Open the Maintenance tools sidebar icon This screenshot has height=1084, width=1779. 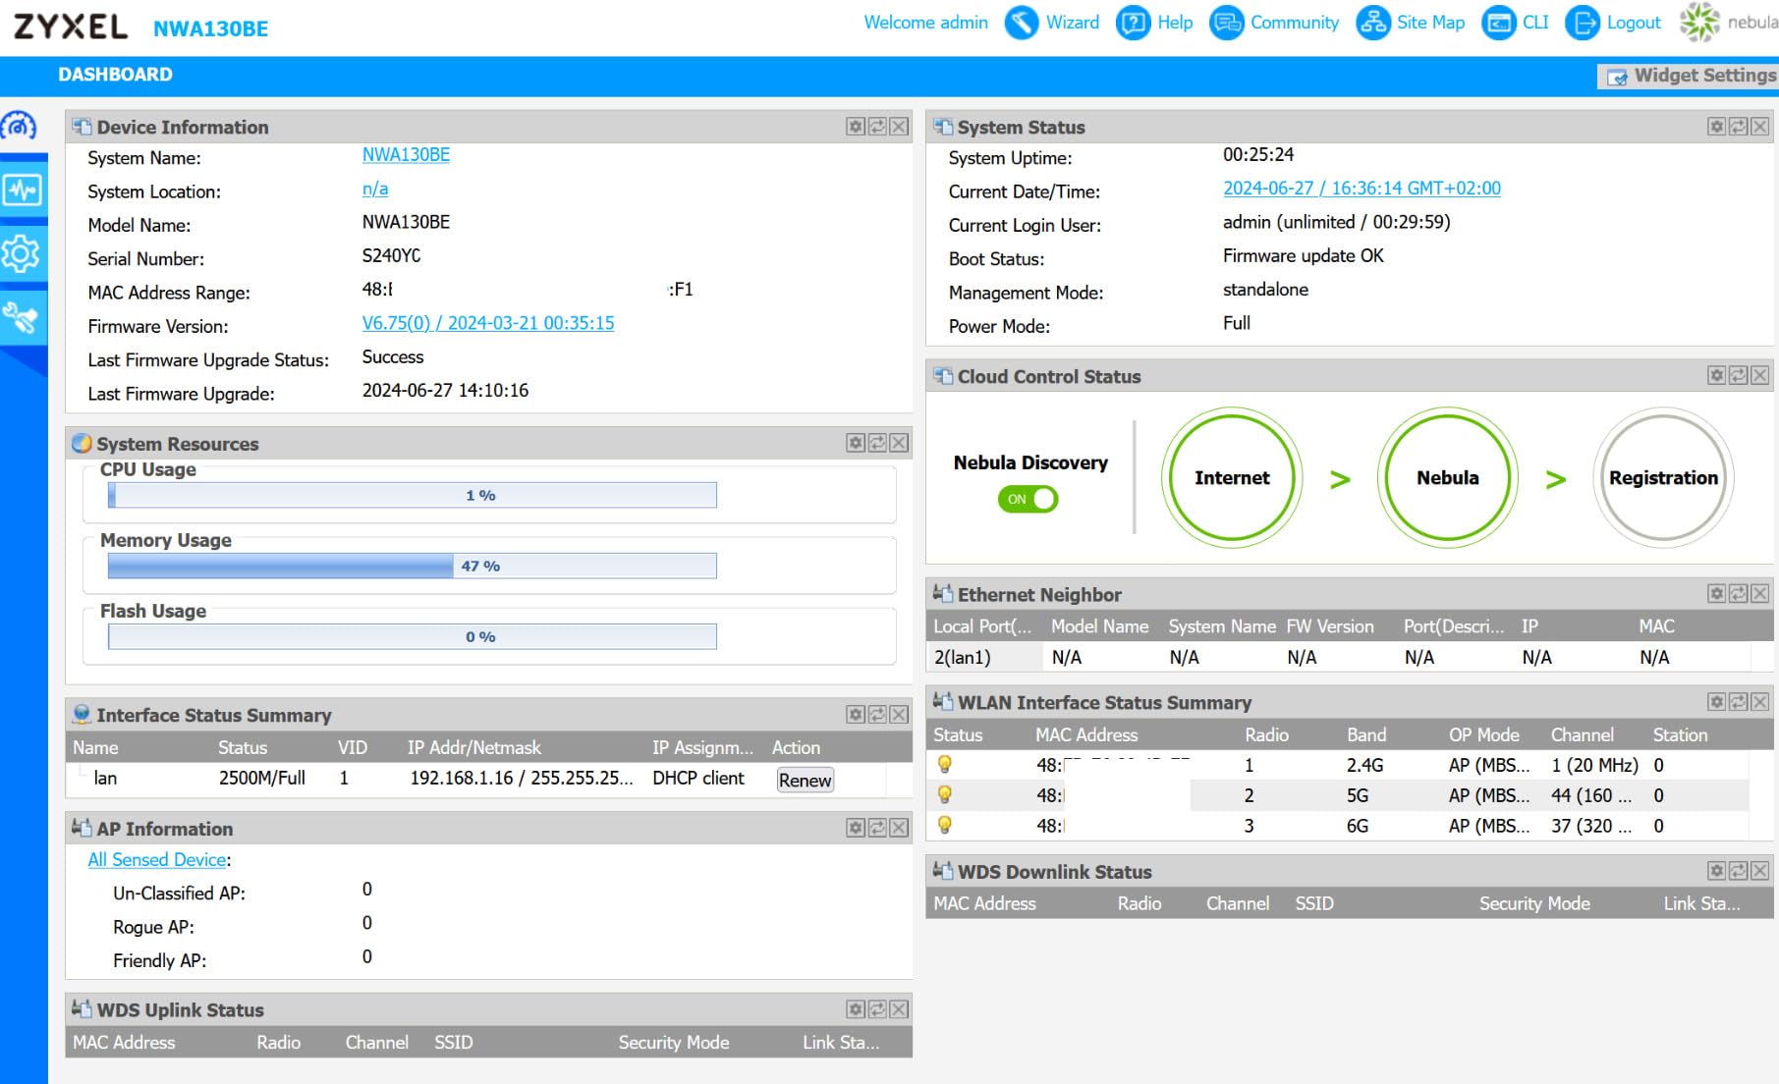(21, 317)
